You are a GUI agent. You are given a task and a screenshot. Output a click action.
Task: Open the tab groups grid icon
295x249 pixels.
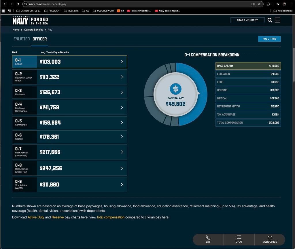pos(9,11)
